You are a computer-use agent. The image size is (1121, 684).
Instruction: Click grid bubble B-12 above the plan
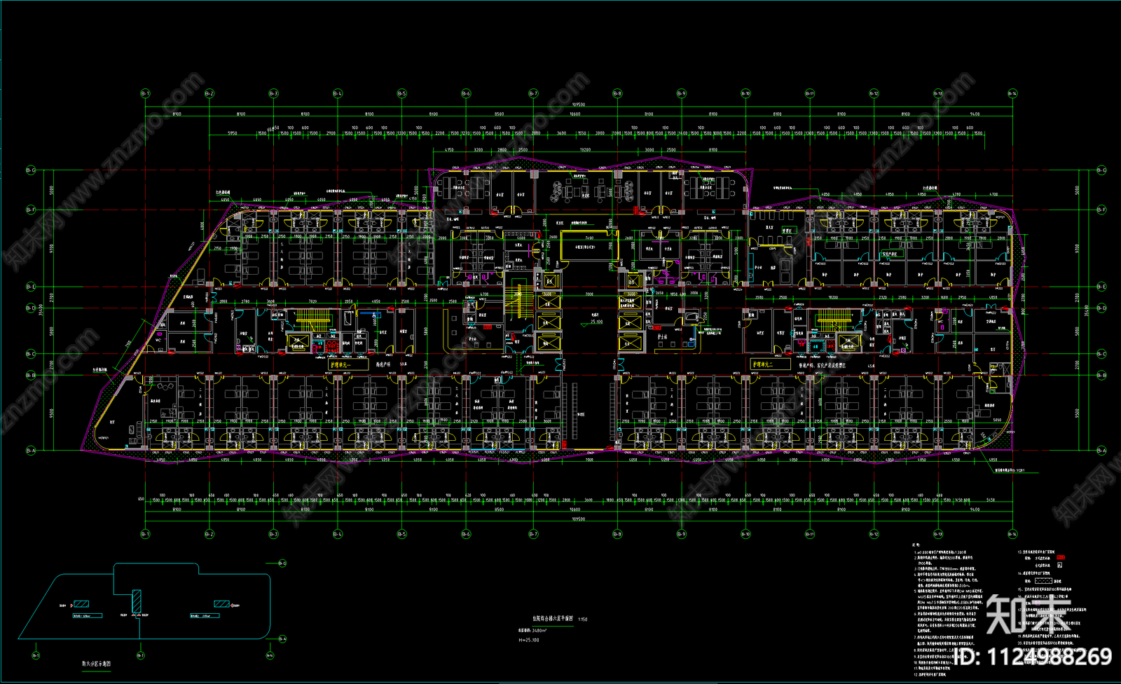tap(874, 93)
